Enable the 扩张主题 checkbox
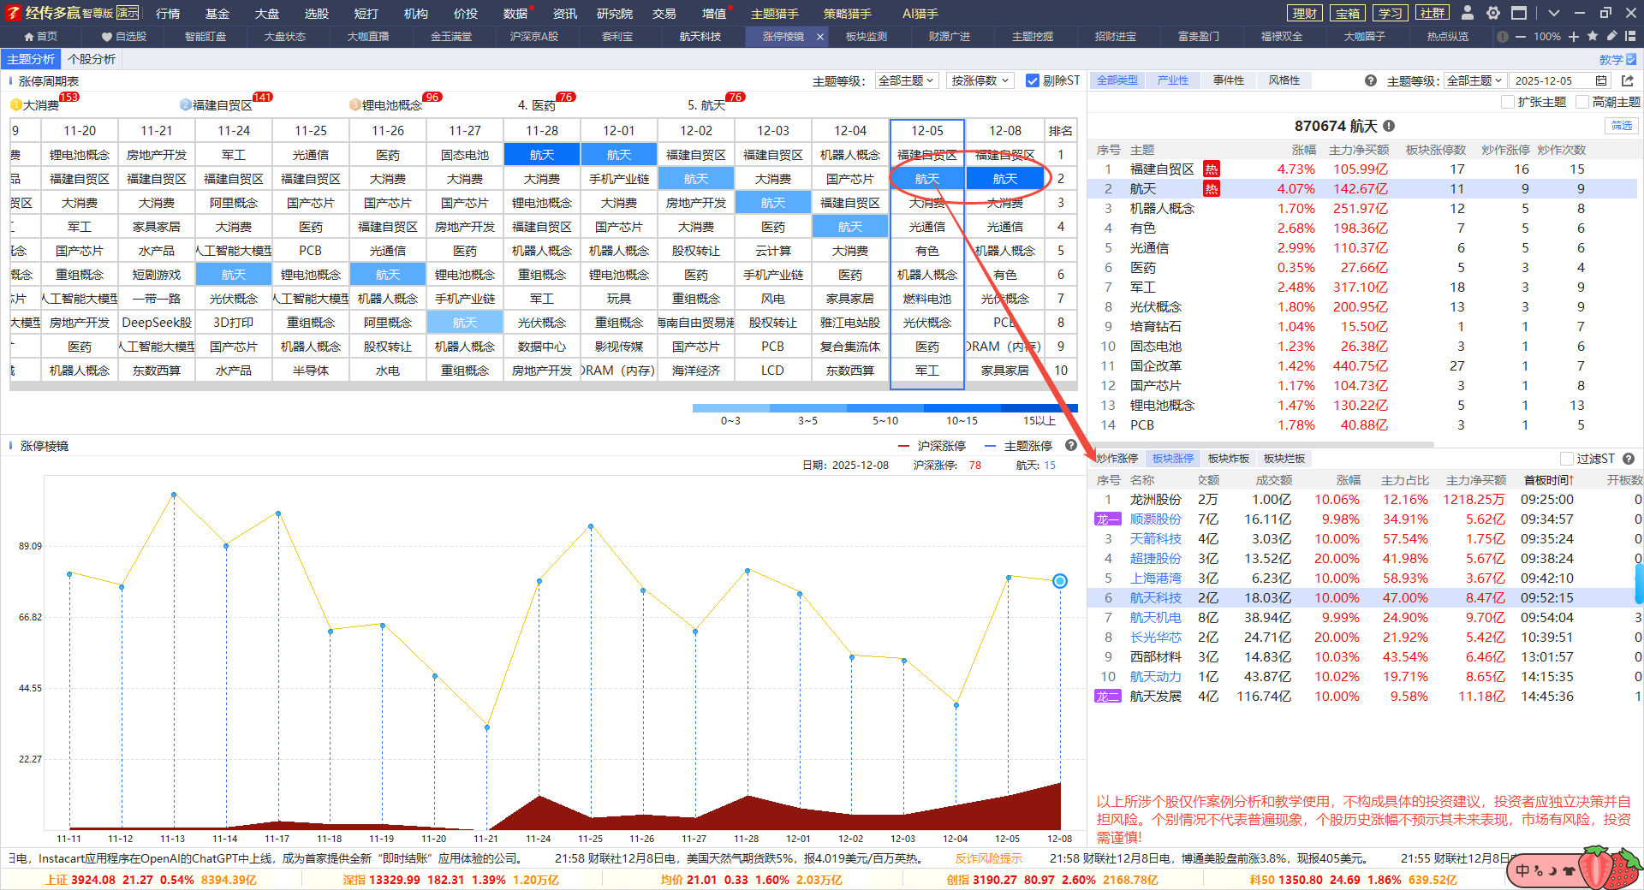 tap(1508, 102)
